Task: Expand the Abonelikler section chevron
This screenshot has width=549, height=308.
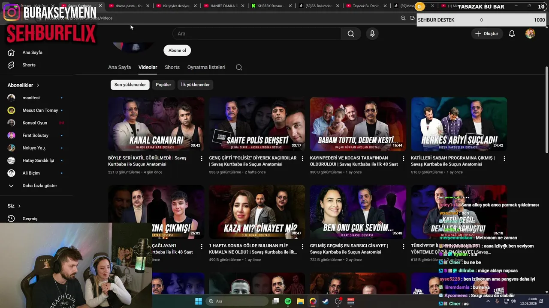Action: (x=38, y=86)
